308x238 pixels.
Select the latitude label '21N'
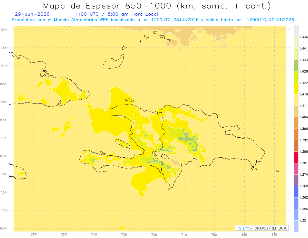pyautogui.click(x=4, y=66)
